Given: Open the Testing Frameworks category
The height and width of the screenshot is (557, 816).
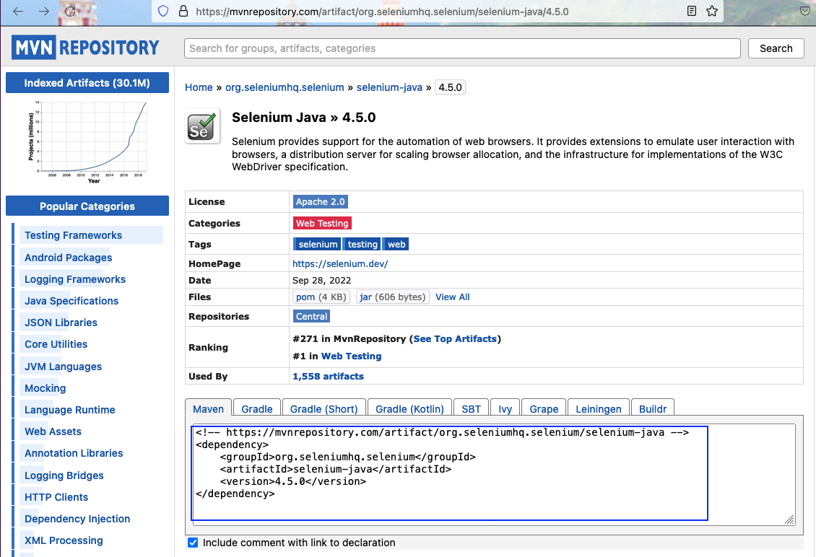Looking at the screenshot, I should 74,235.
